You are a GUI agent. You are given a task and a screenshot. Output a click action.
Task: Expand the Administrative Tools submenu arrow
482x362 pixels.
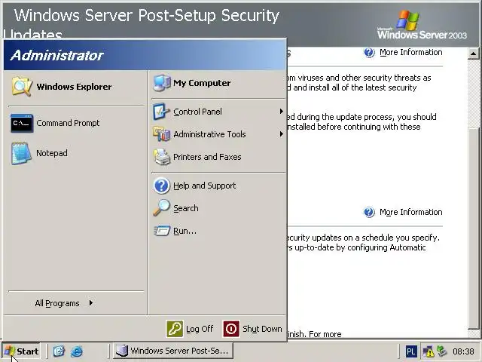point(281,134)
